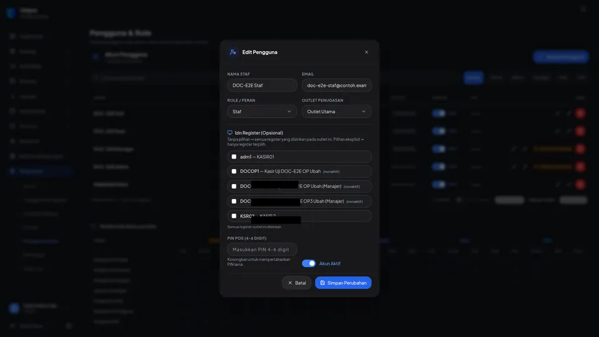The width and height of the screenshot is (599, 337).
Task: Click the "PIN POS (4-6 DIGIT)" label
Action: [x=247, y=238]
